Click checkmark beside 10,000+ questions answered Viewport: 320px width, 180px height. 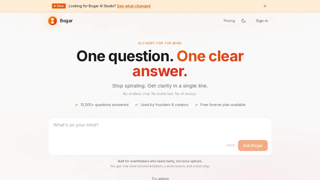[76, 105]
